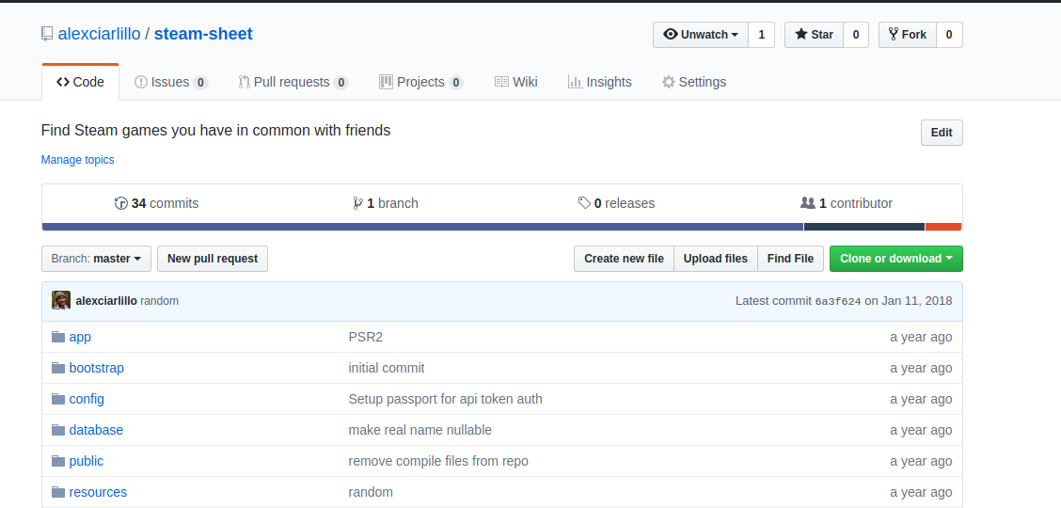The width and height of the screenshot is (1061, 508).
Task: Click the dark navy language bar segment
Action: tap(864, 227)
